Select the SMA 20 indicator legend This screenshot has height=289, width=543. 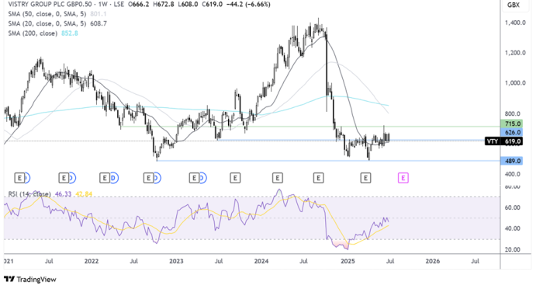57,23
